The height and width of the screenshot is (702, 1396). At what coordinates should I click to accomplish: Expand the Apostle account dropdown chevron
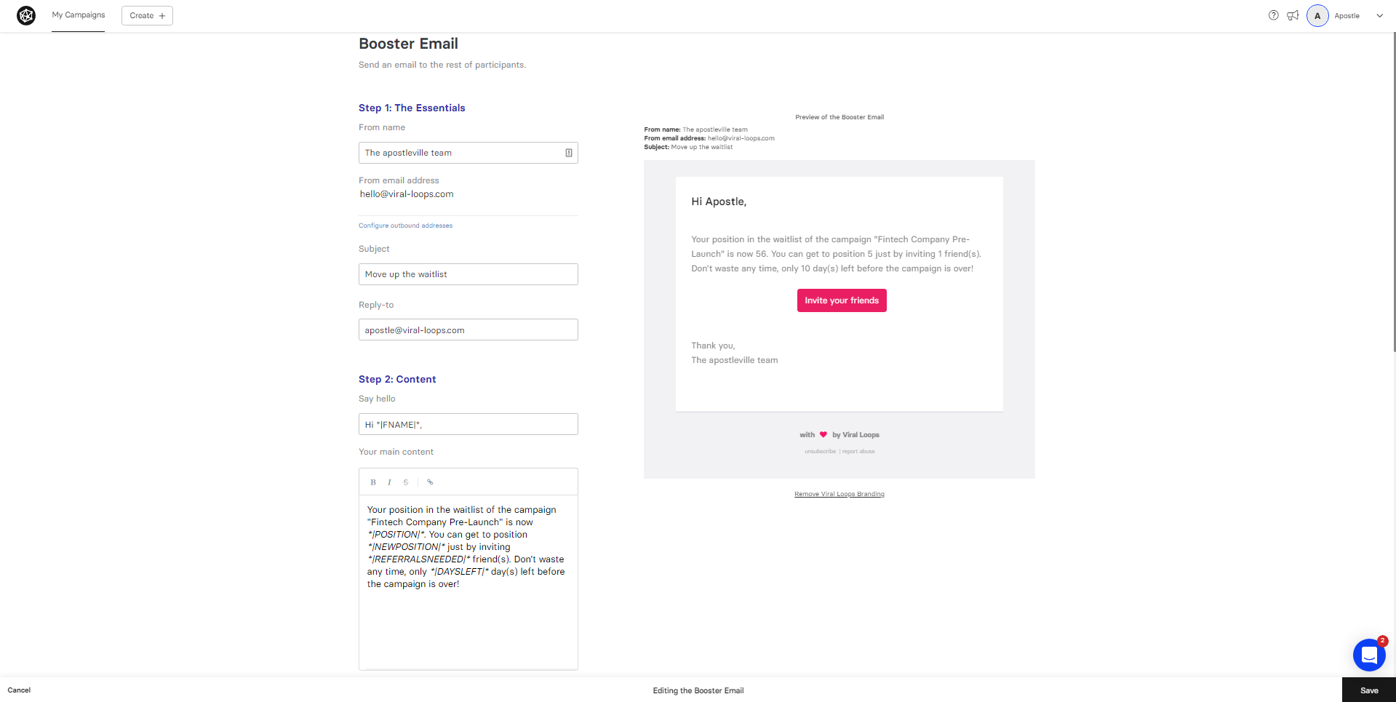tap(1379, 15)
